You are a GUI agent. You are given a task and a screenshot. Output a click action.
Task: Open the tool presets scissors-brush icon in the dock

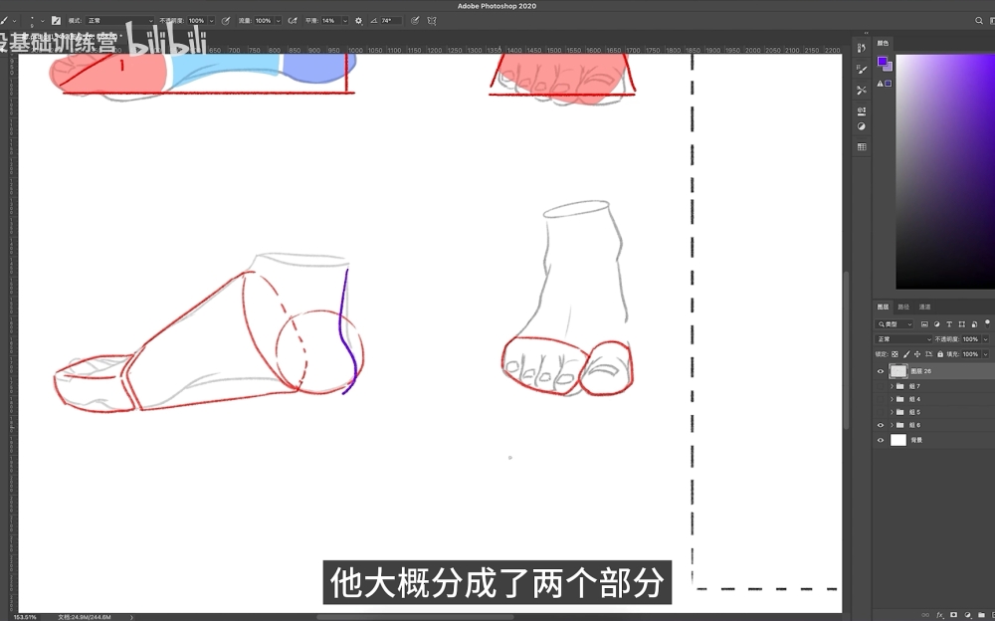(861, 91)
